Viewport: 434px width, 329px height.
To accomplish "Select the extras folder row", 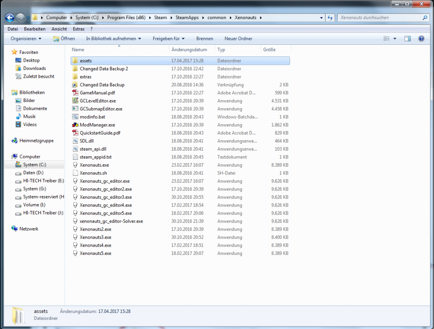I will (x=180, y=77).
